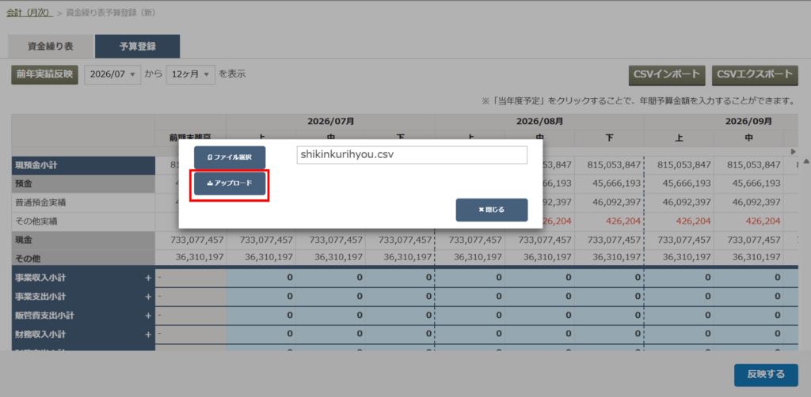Click the ファイル選択 button in the dialog

[230, 157]
